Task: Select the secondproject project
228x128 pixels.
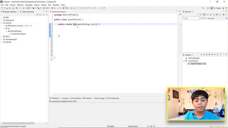Action: pyautogui.click(x=11, y=39)
